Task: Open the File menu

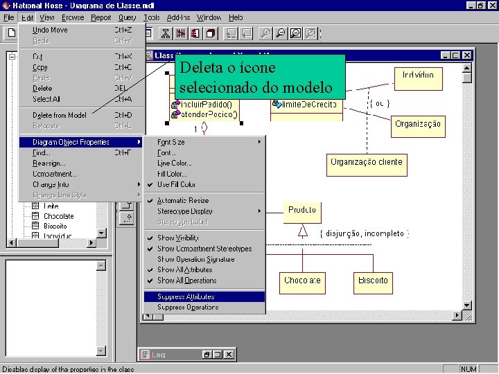Action: [x=8, y=17]
